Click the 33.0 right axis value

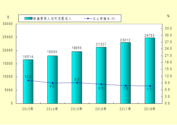pos(168,28)
